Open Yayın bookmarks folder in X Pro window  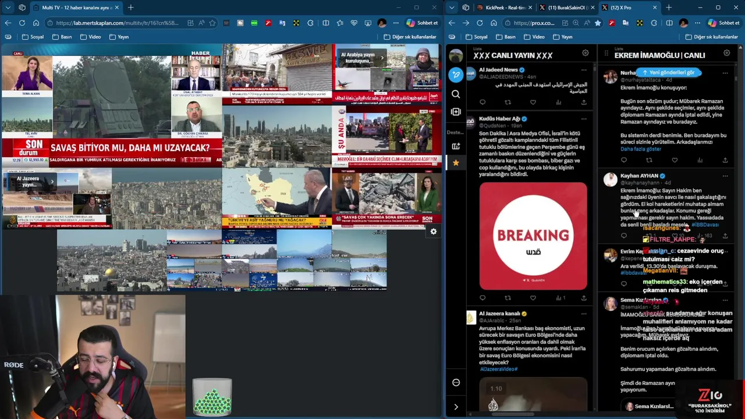[562, 37]
